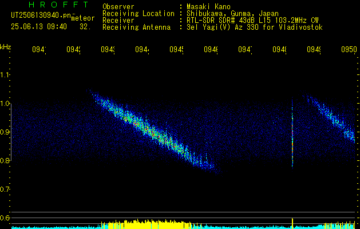Click the vertical meteor echo line near 0948
The width and height of the screenshot is (360, 229).
pyautogui.click(x=292, y=133)
